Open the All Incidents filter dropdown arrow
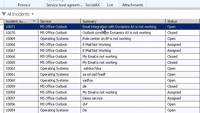 (x=32, y=14)
